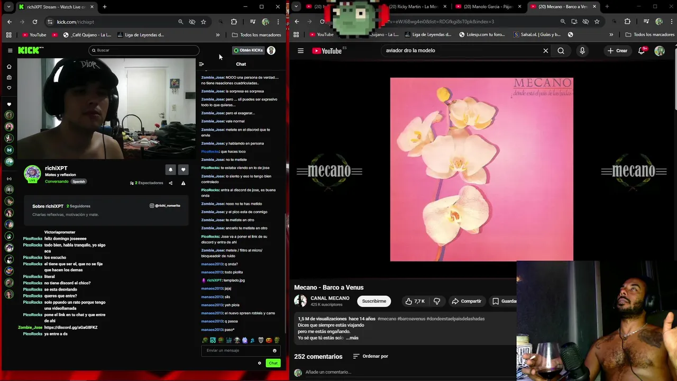Screen dimensions: 677x381
Task: Share the richiXPT stream
Action: point(170,183)
